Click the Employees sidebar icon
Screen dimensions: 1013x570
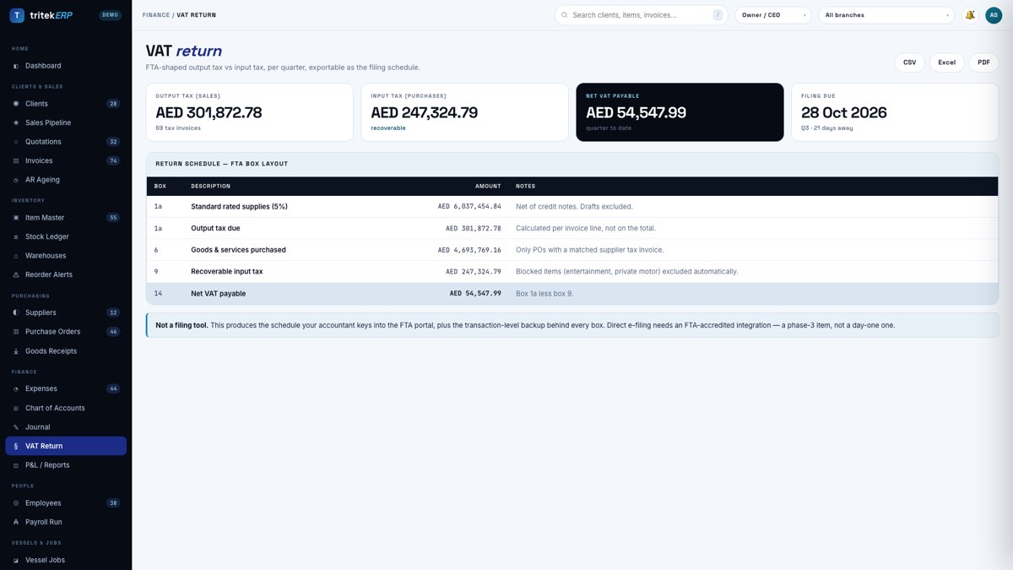point(16,503)
